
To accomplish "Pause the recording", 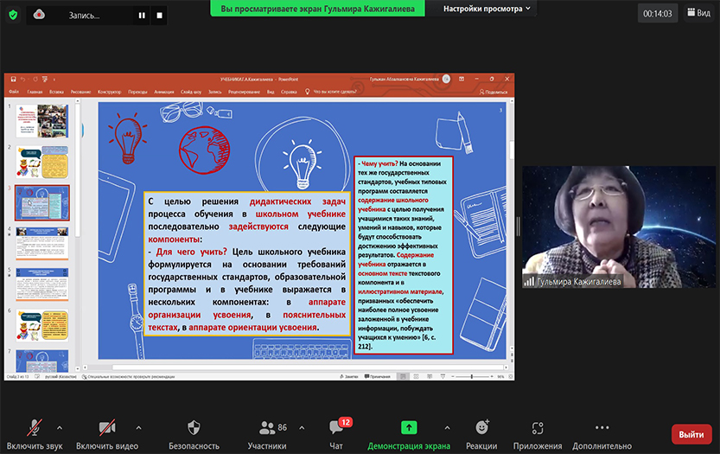I will pos(142,15).
